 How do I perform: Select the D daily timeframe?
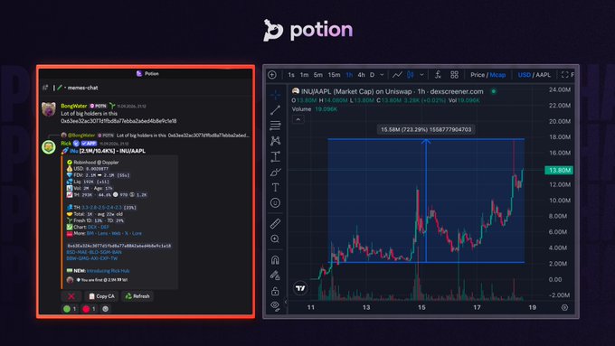pyautogui.click(x=373, y=75)
